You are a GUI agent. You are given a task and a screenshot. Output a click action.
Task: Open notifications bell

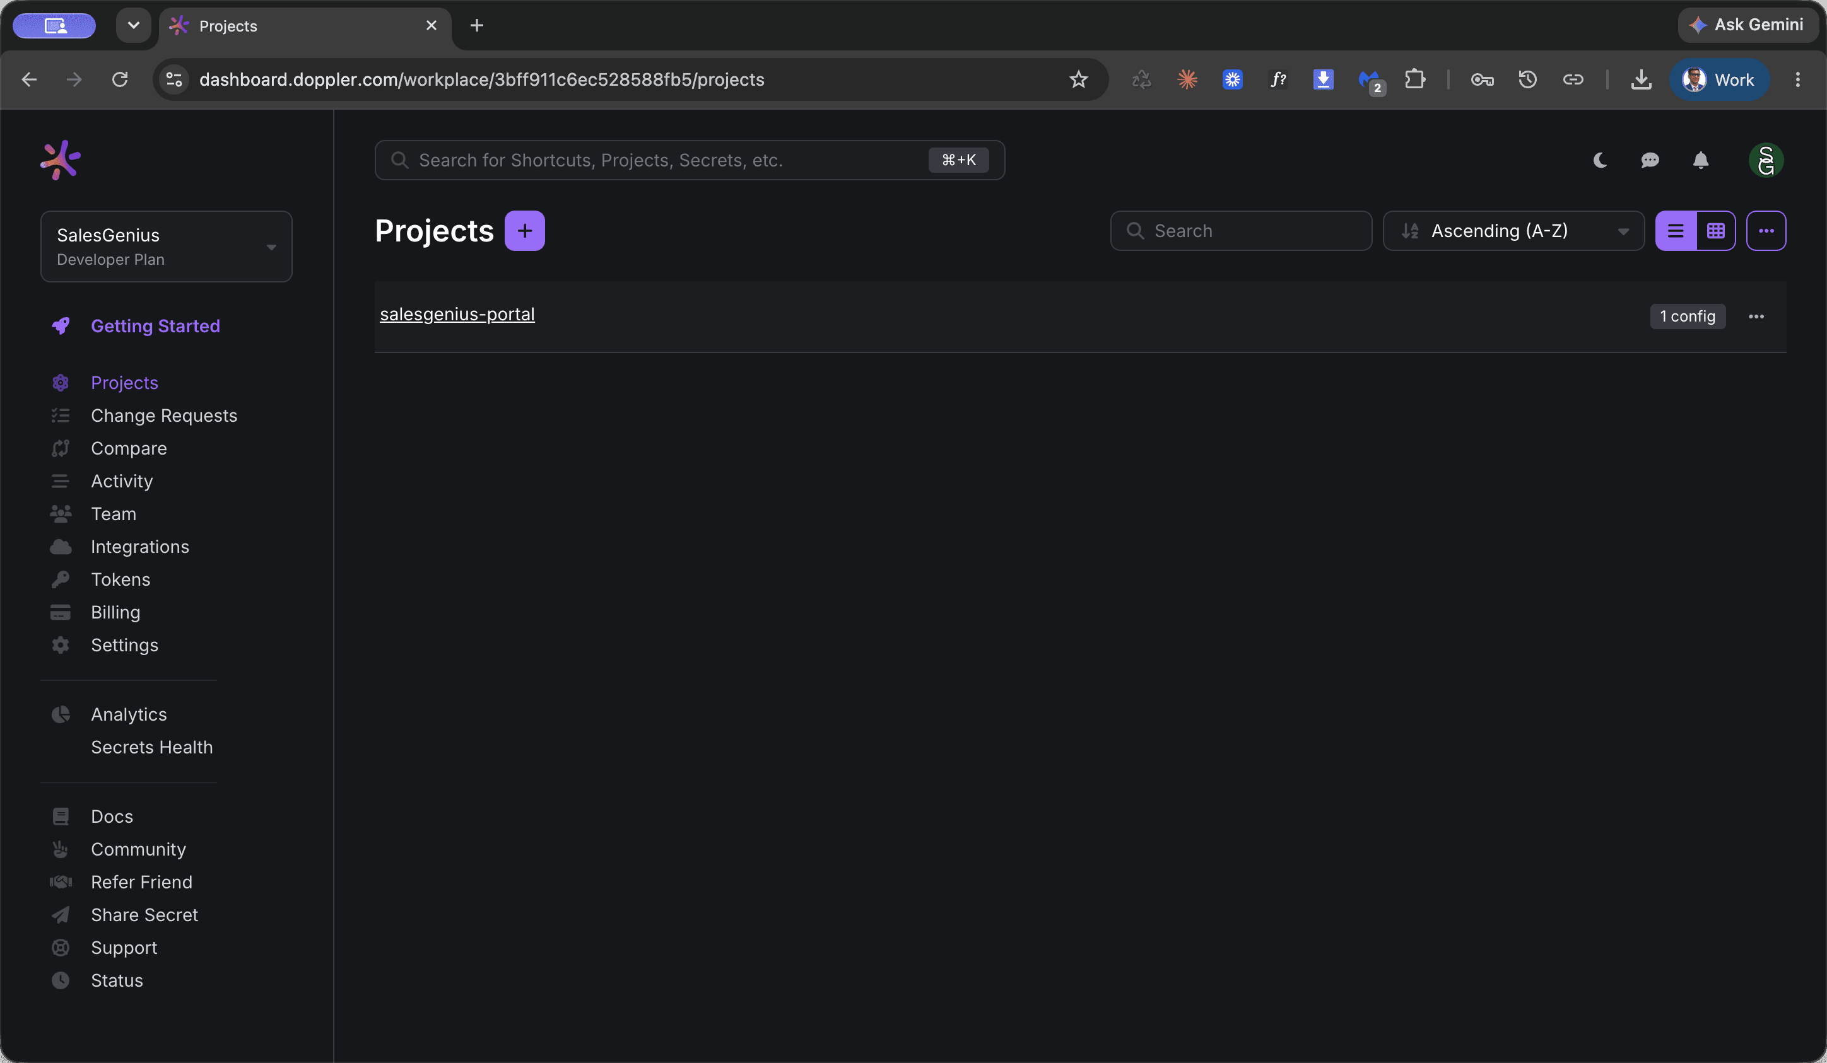coord(1701,160)
